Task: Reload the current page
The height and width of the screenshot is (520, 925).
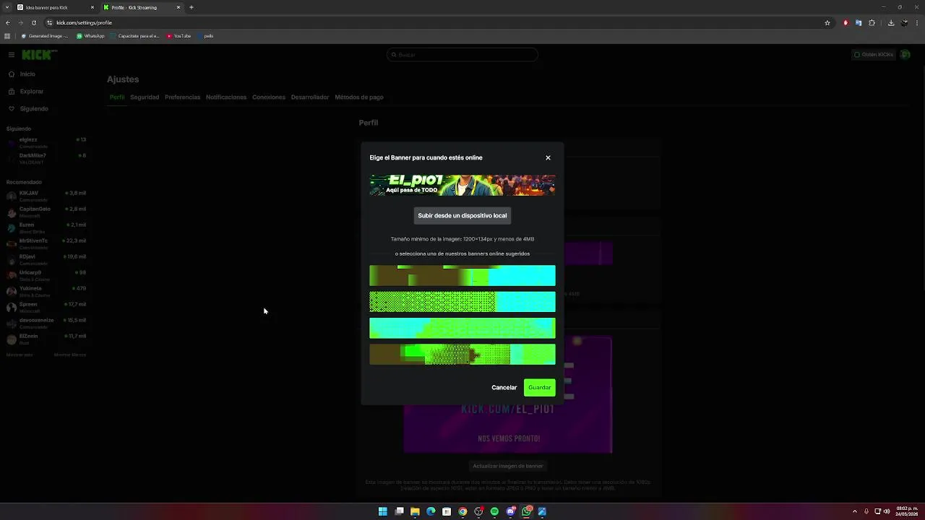Action: point(34,22)
